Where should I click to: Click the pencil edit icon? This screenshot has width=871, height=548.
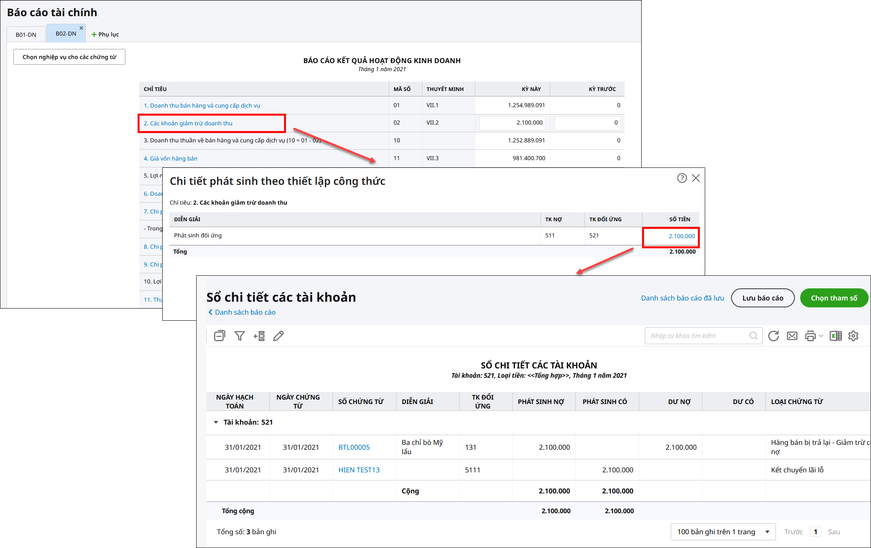point(278,336)
